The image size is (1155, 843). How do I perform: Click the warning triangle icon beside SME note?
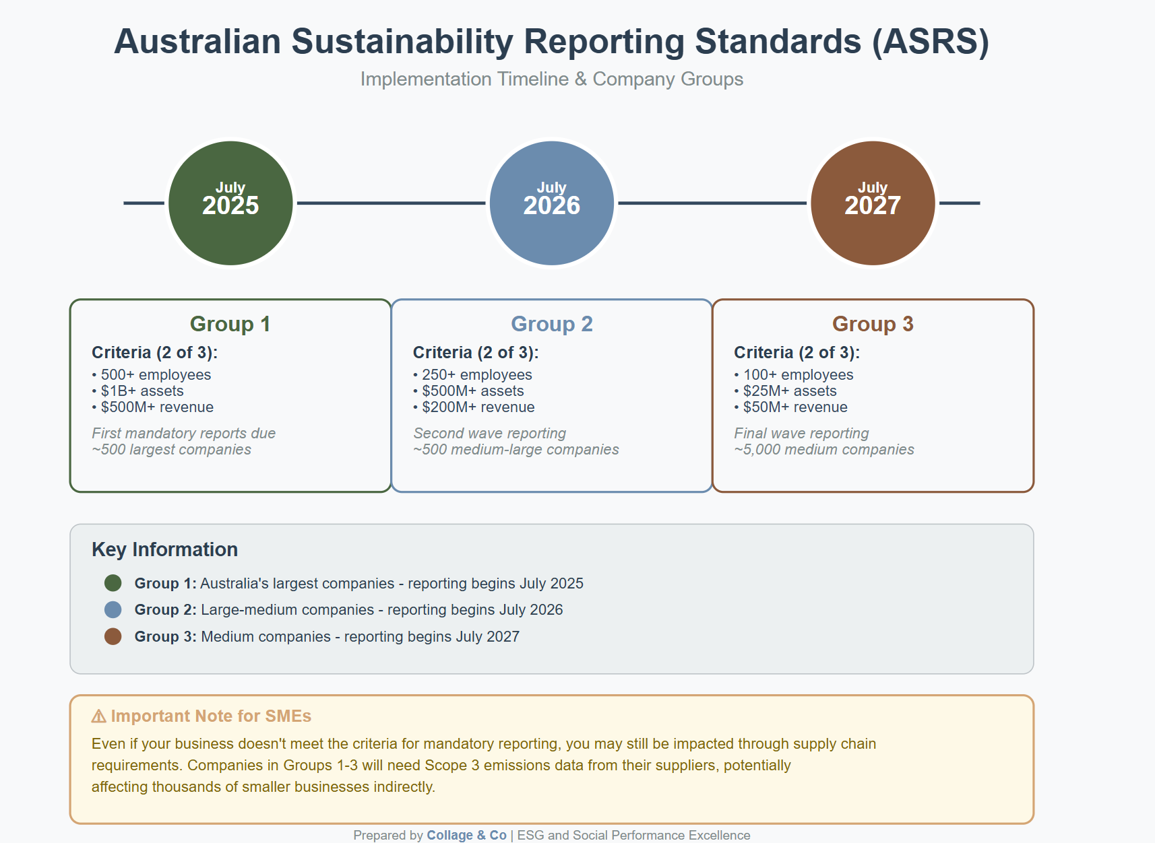(x=99, y=716)
